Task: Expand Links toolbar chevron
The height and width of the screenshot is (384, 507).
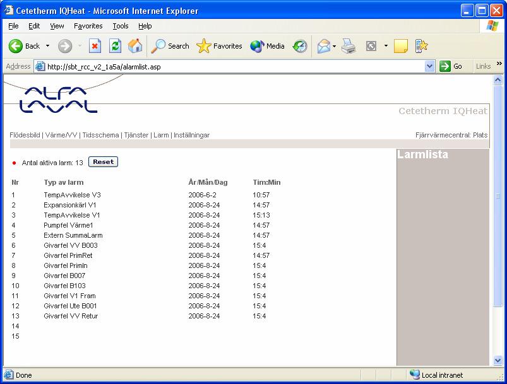Action: pyautogui.click(x=499, y=63)
